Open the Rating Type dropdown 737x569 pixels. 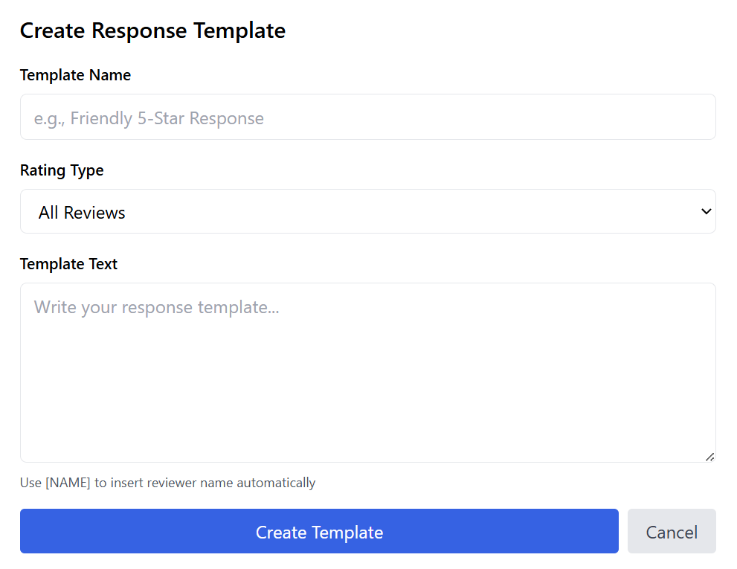[367, 212]
